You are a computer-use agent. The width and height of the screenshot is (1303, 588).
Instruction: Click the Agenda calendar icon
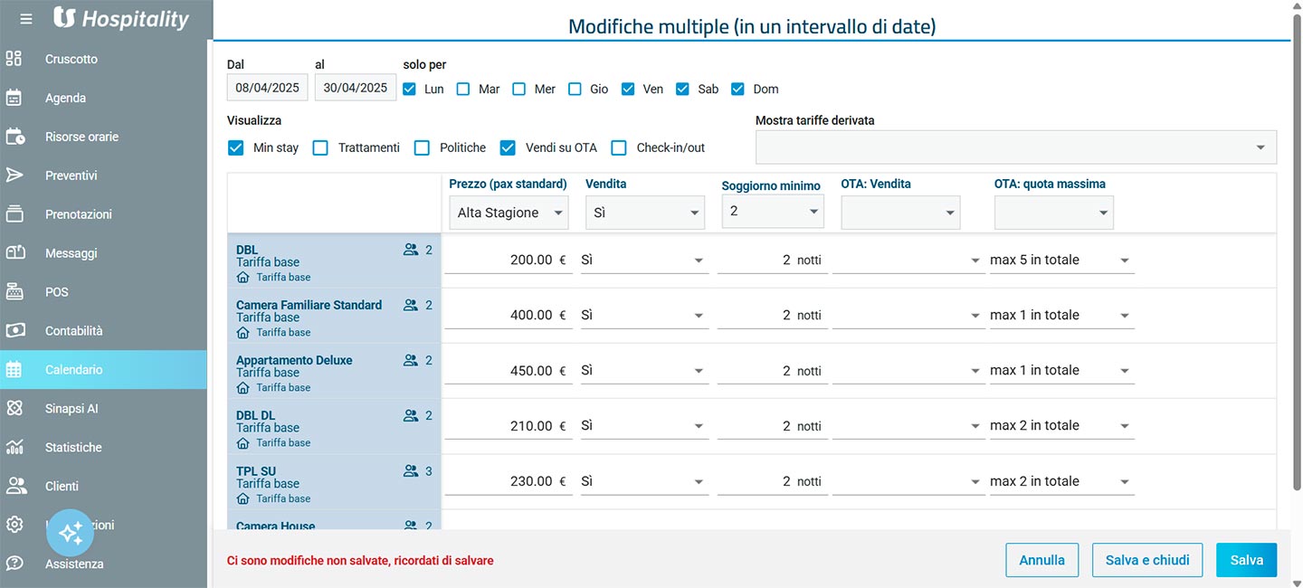coord(14,98)
